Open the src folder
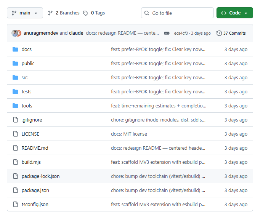Image resolution: width=263 pixels, height=216 pixels. pyautogui.click(x=24, y=77)
